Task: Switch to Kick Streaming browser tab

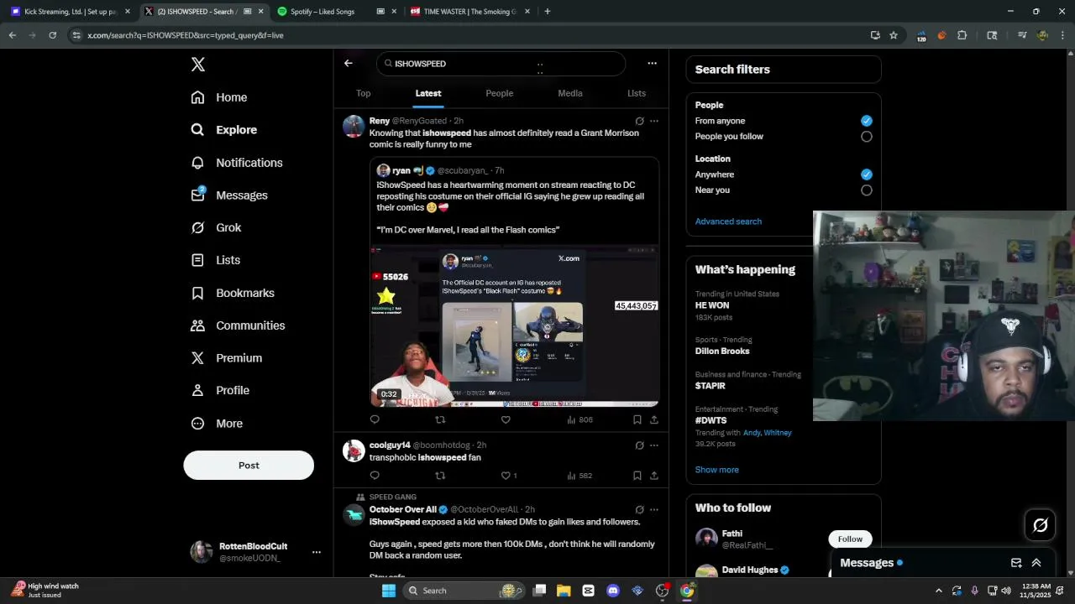Action: pyautogui.click(x=69, y=12)
